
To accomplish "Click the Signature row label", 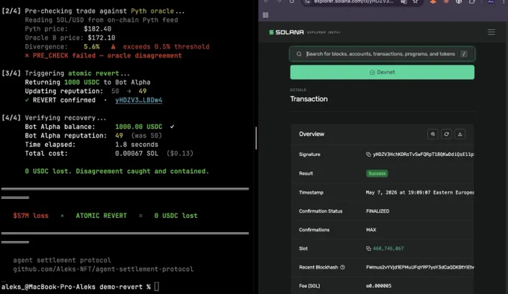I will [309, 154].
